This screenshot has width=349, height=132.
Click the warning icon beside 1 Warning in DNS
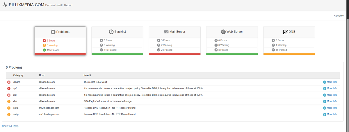273,45
